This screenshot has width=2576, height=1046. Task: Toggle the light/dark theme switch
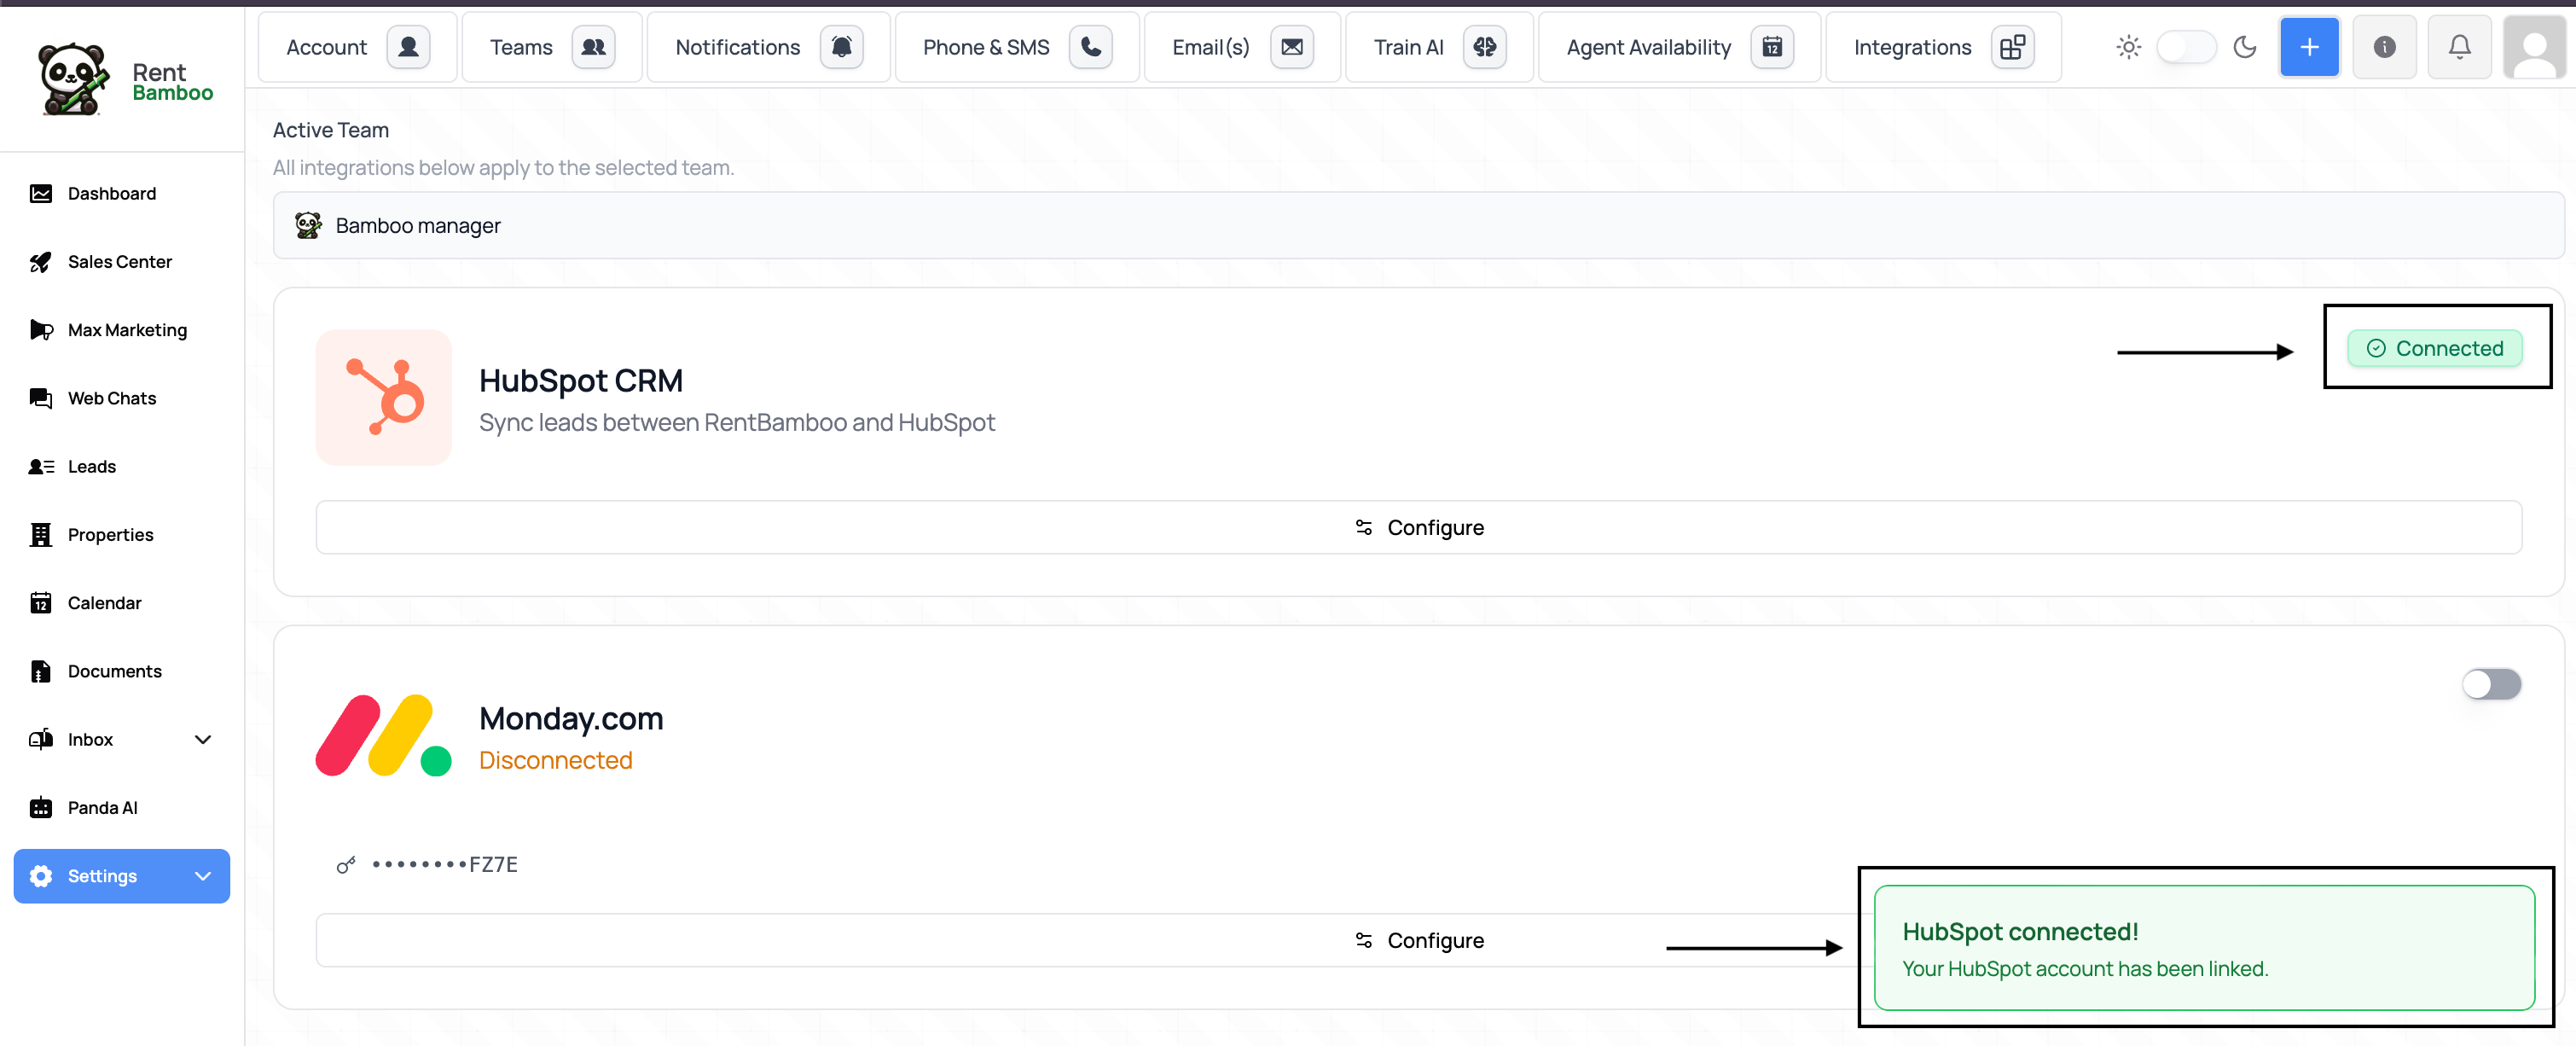pos(2186,47)
